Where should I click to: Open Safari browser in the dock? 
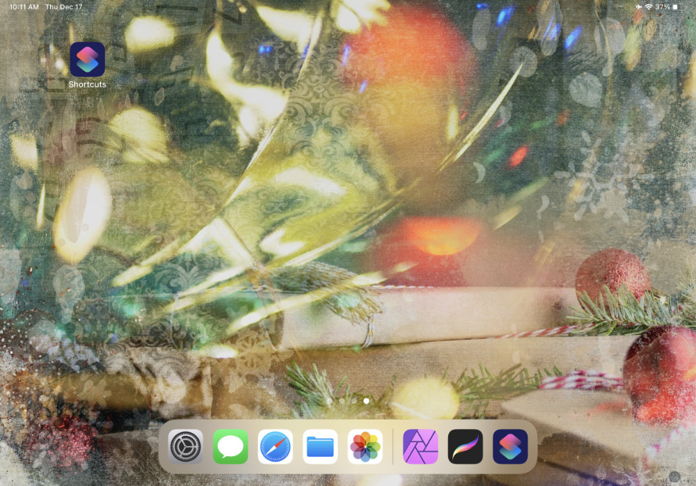(x=275, y=446)
